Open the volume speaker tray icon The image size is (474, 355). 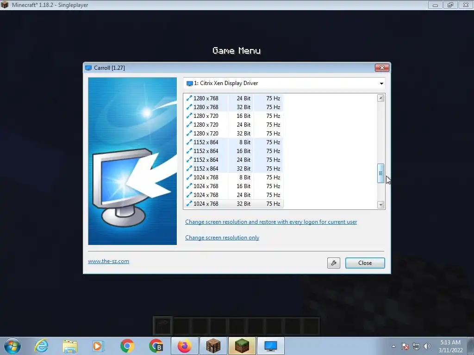[x=427, y=346]
